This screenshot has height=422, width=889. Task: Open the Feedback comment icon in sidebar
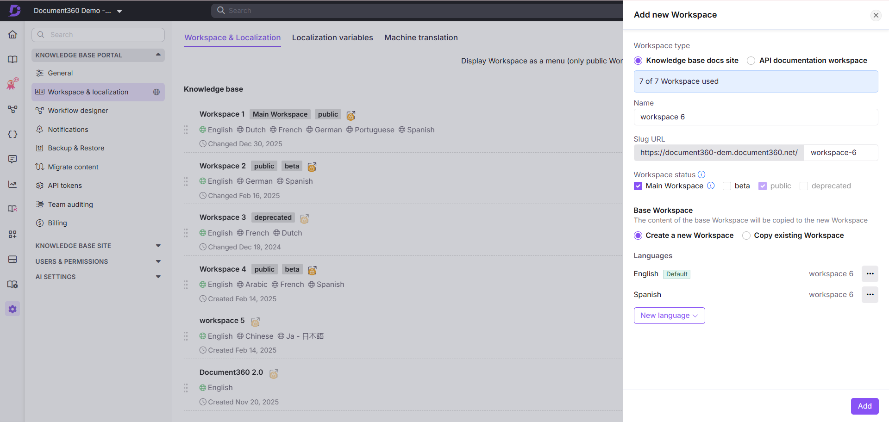click(13, 159)
